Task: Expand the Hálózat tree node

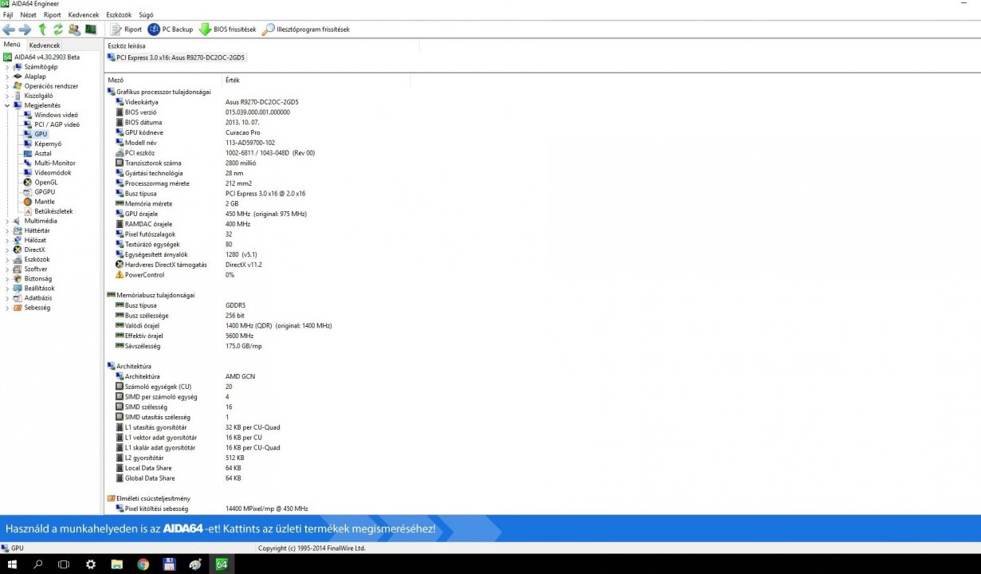Action: (7, 240)
